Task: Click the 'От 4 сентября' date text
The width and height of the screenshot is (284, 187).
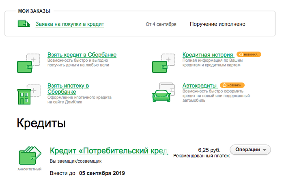Action: [x=161, y=24]
